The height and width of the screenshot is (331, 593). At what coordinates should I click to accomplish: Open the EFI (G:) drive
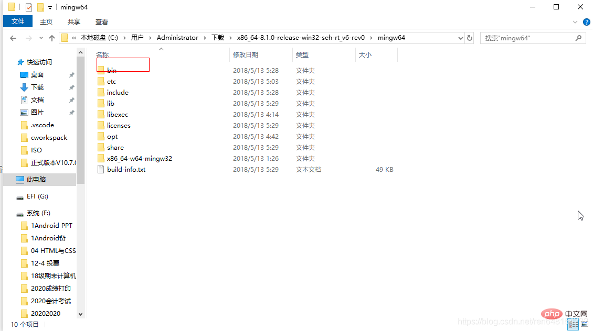tap(37, 196)
